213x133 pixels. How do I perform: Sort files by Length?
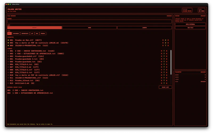click(x=145, y=28)
